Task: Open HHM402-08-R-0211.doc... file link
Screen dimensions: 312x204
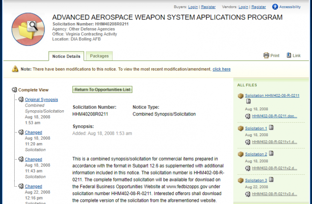Action: coord(274,116)
